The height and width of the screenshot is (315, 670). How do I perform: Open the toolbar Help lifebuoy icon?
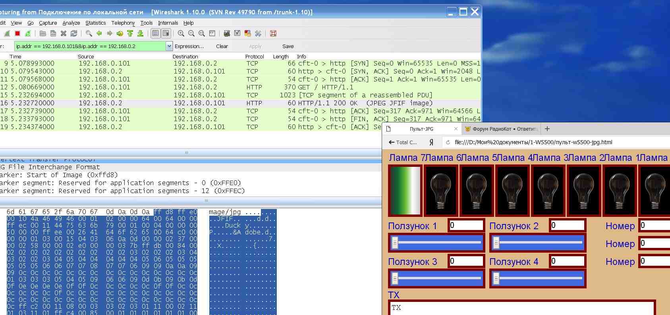[273, 33]
